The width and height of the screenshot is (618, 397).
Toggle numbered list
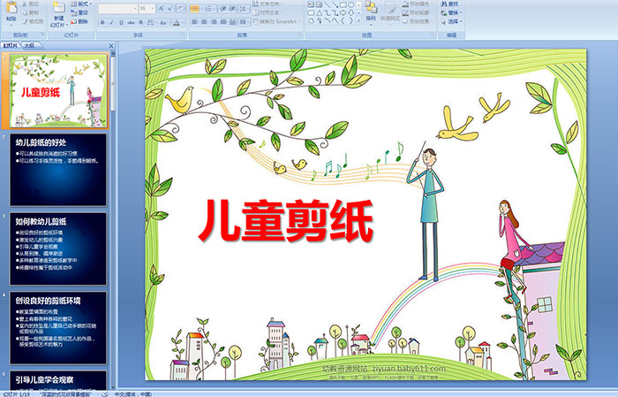coord(209,8)
